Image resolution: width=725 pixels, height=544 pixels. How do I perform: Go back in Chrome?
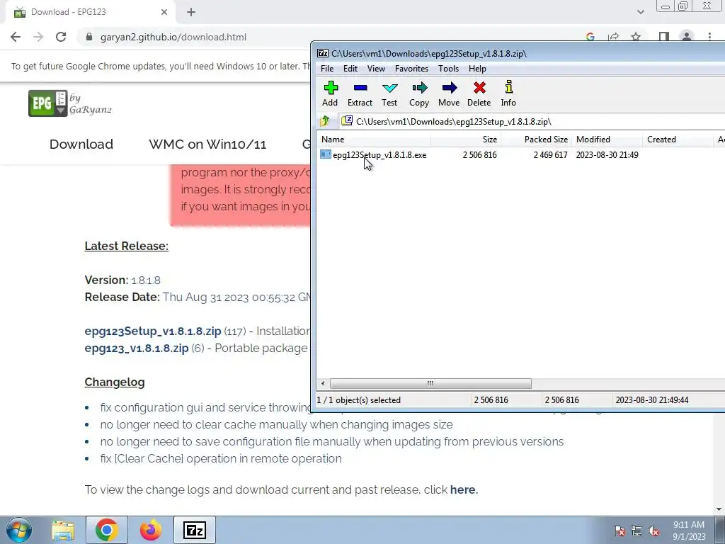coord(16,37)
